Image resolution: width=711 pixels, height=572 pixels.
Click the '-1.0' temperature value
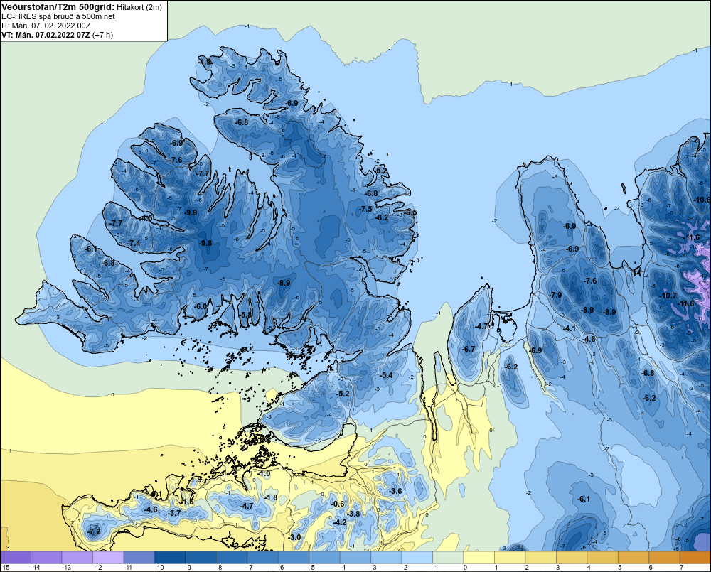tap(264, 473)
